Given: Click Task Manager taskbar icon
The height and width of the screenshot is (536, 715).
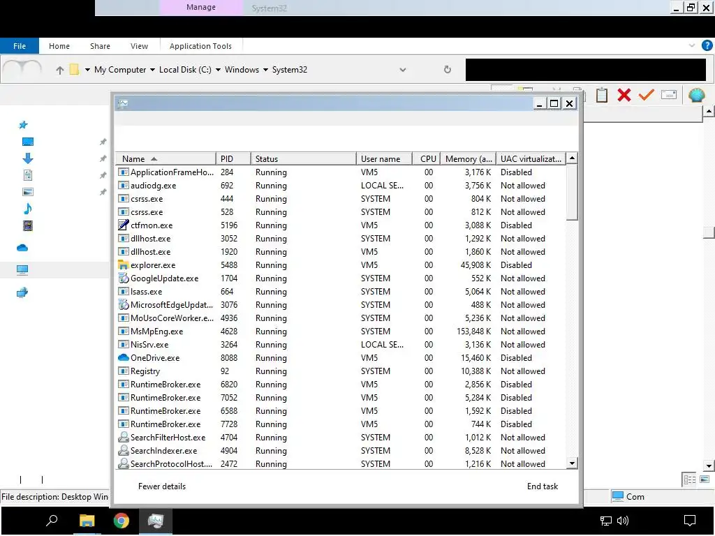Looking at the screenshot, I should 156,521.
